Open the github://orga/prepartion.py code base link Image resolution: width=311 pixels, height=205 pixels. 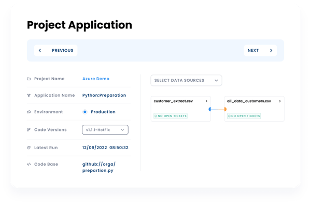[x=99, y=167]
